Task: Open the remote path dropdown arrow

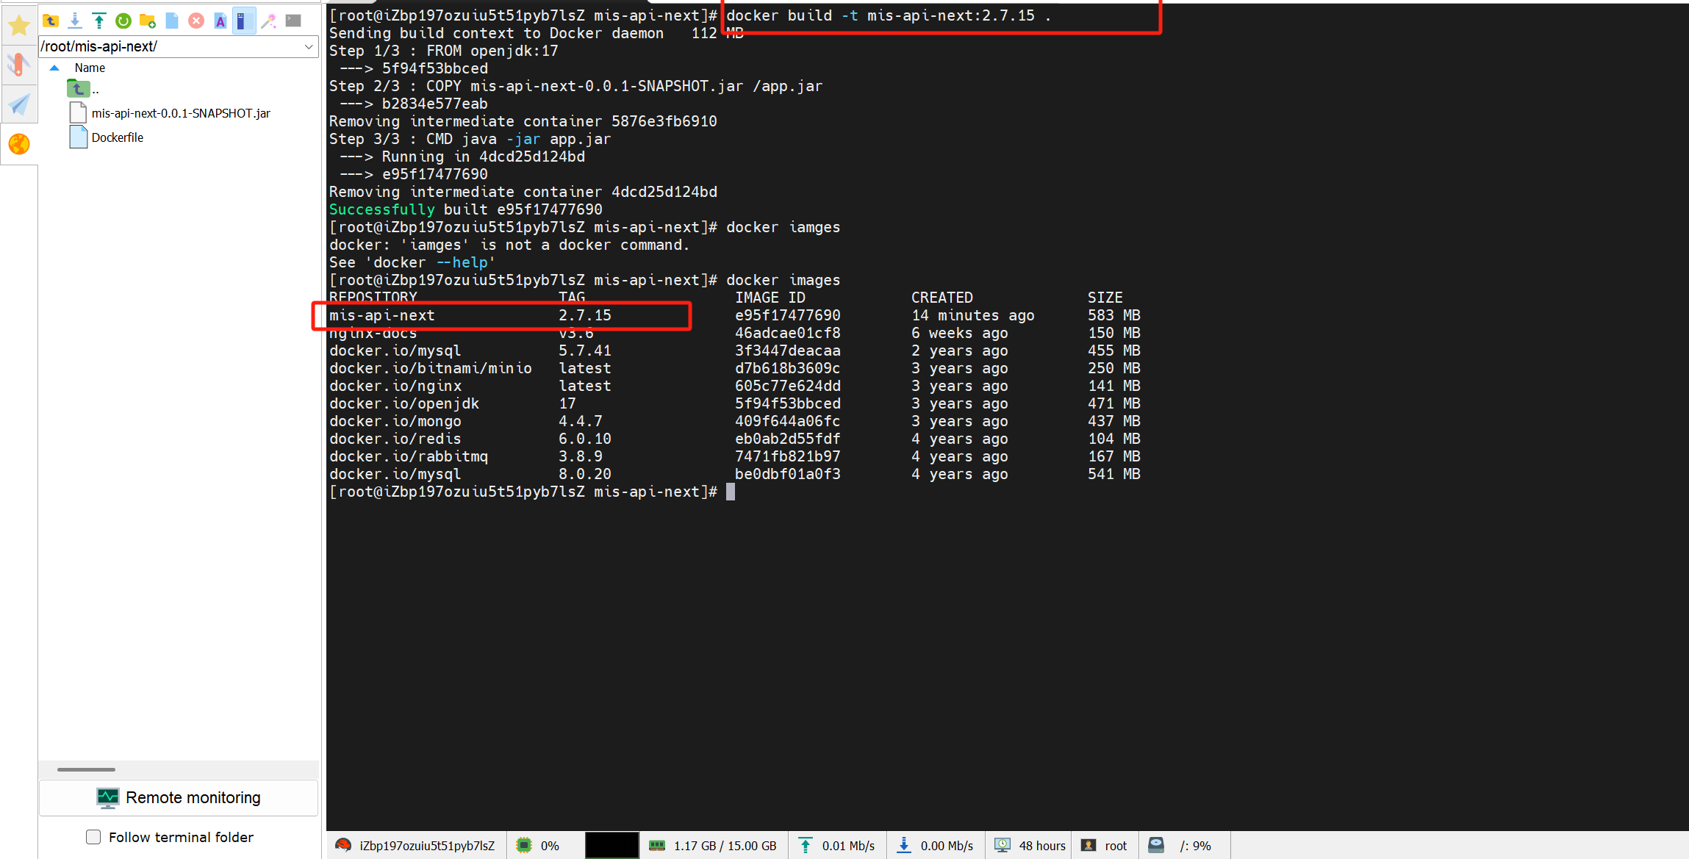Action: 309,46
